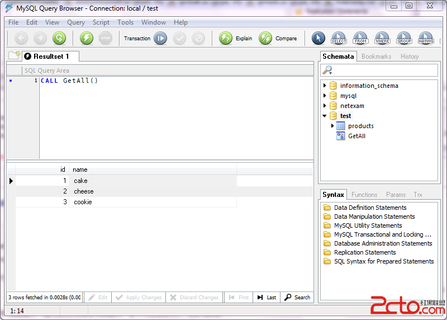Click the schemata search input field
The height and width of the screenshot is (320, 447).
coord(379,70)
